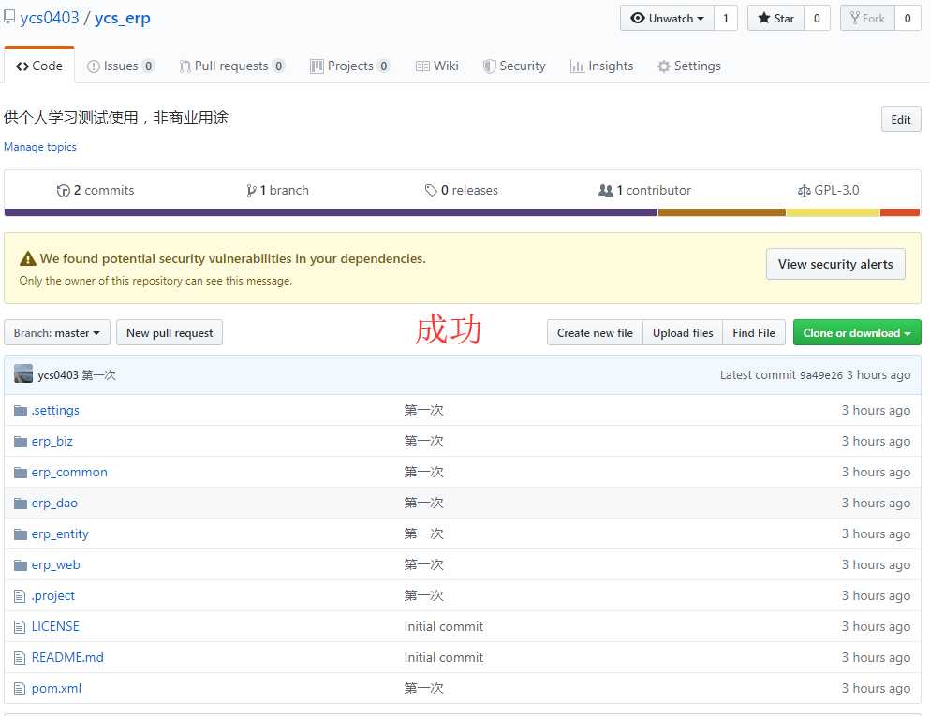Click the Find File button
930x716 pixels.
754,332
